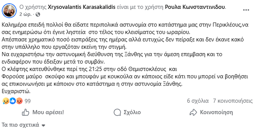
Task: Click the thumbs-up icon beside Μου αρέσει!
Action: 25,112
